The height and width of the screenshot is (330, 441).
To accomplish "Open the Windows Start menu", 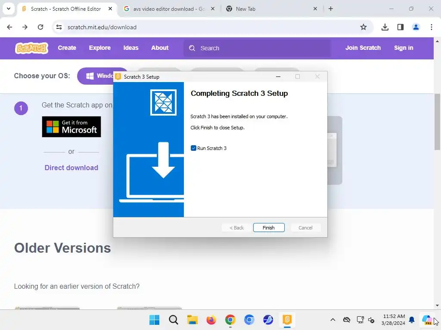I will [x=155, y=320].
